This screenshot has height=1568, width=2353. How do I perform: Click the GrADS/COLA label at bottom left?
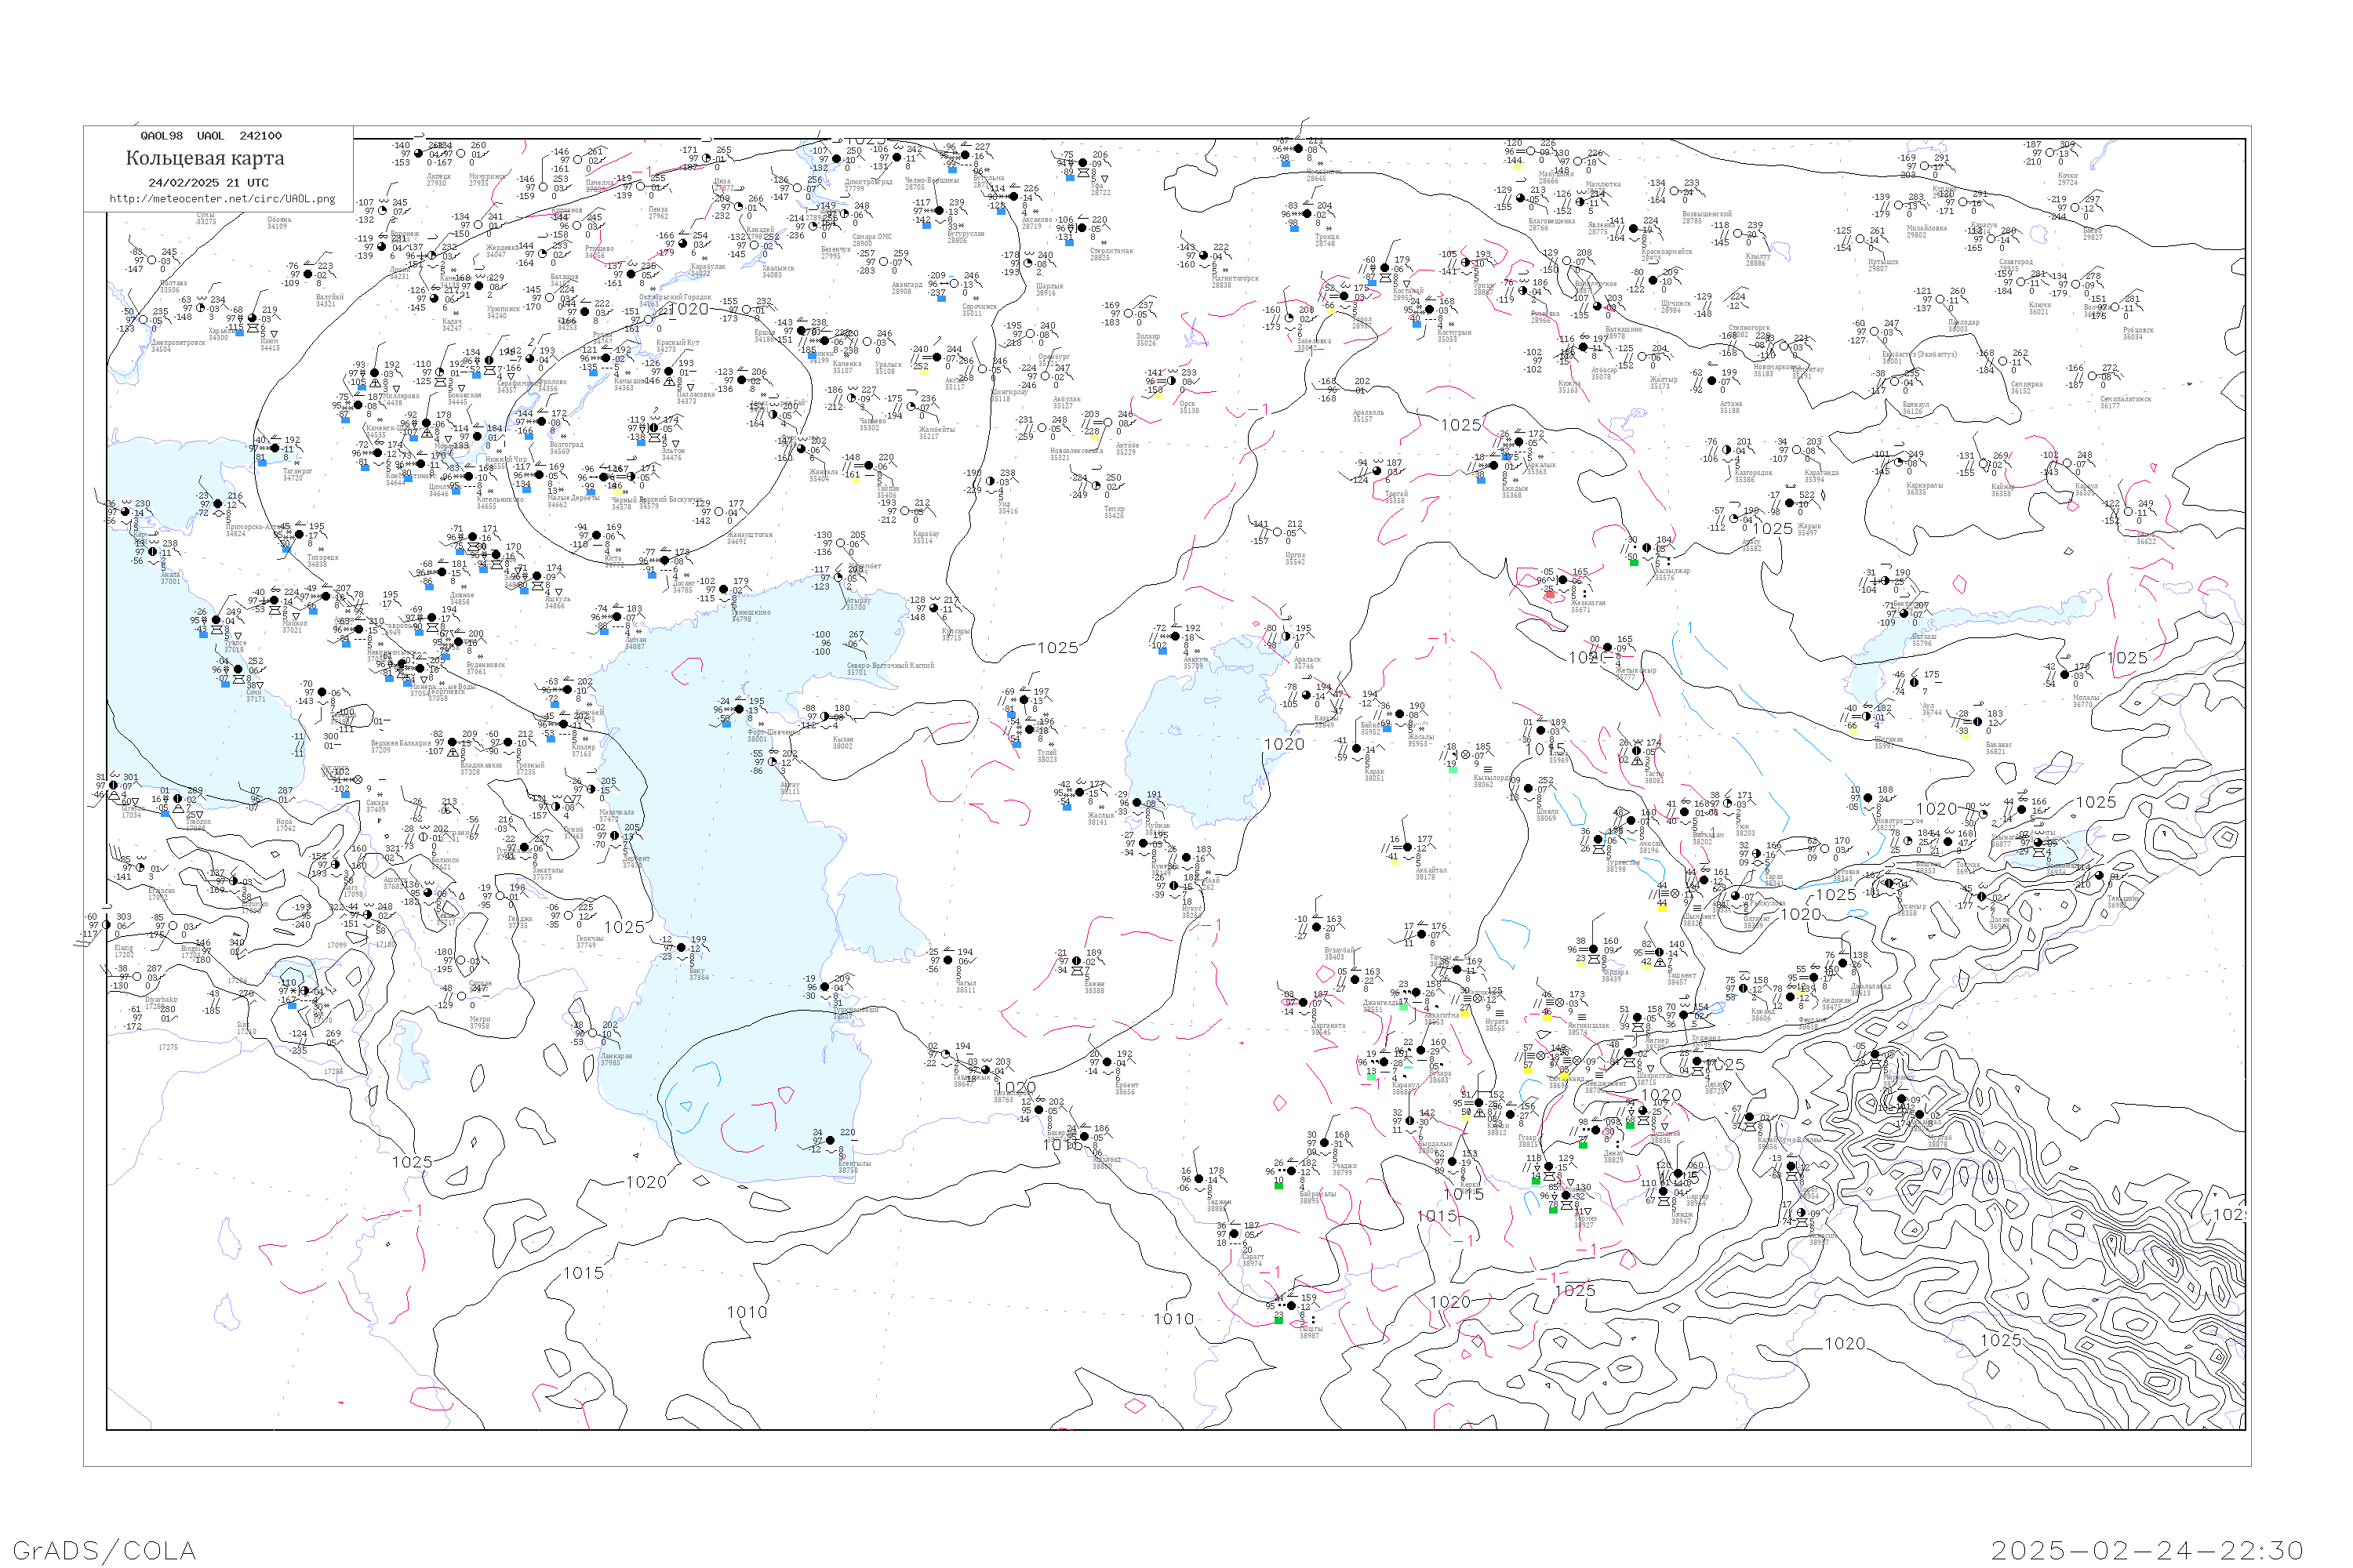(104, 1550)
